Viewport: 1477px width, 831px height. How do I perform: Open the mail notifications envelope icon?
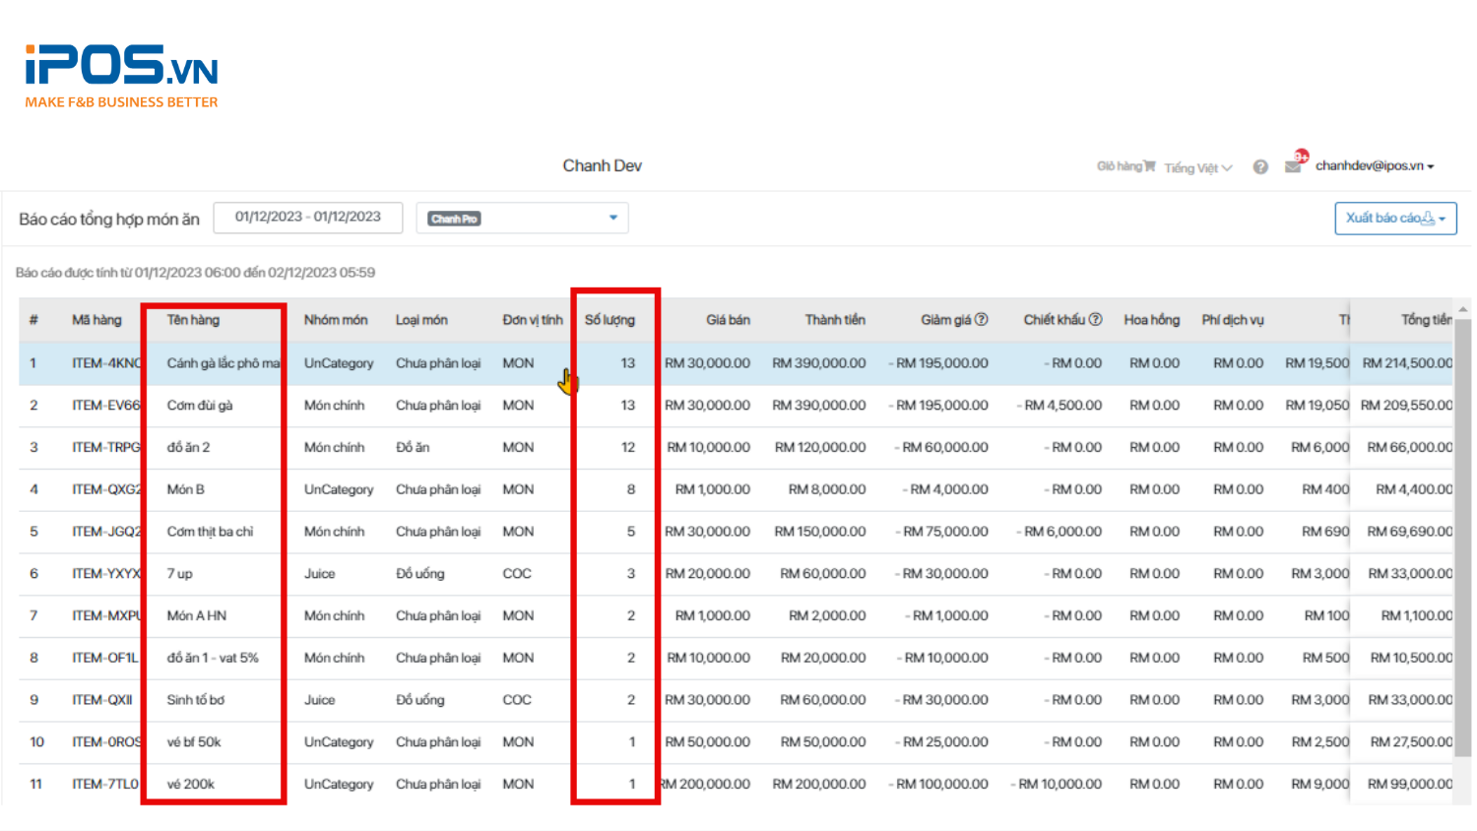pyautogui.click(x=1293, y=166)
